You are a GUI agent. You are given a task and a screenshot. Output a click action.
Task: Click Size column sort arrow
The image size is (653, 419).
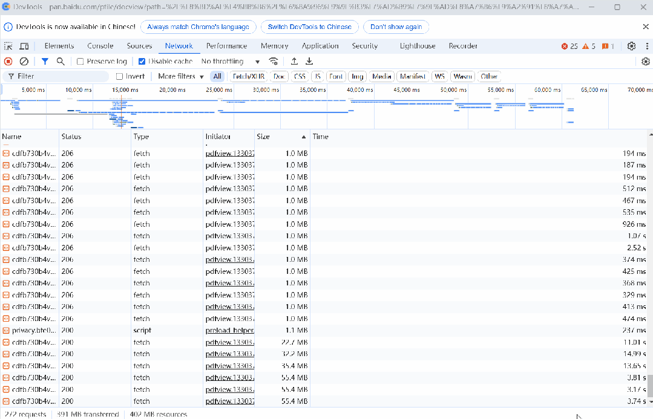(x=304, y=137)
